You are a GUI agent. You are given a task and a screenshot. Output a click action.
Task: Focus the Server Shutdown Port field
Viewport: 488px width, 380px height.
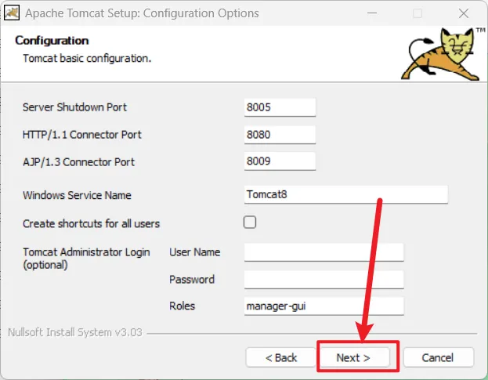pyautogui.click(x=280, y=107)
